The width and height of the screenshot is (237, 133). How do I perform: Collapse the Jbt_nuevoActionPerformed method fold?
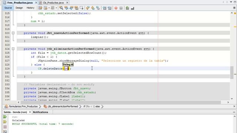pyautogui.click(x=13, y=33)
